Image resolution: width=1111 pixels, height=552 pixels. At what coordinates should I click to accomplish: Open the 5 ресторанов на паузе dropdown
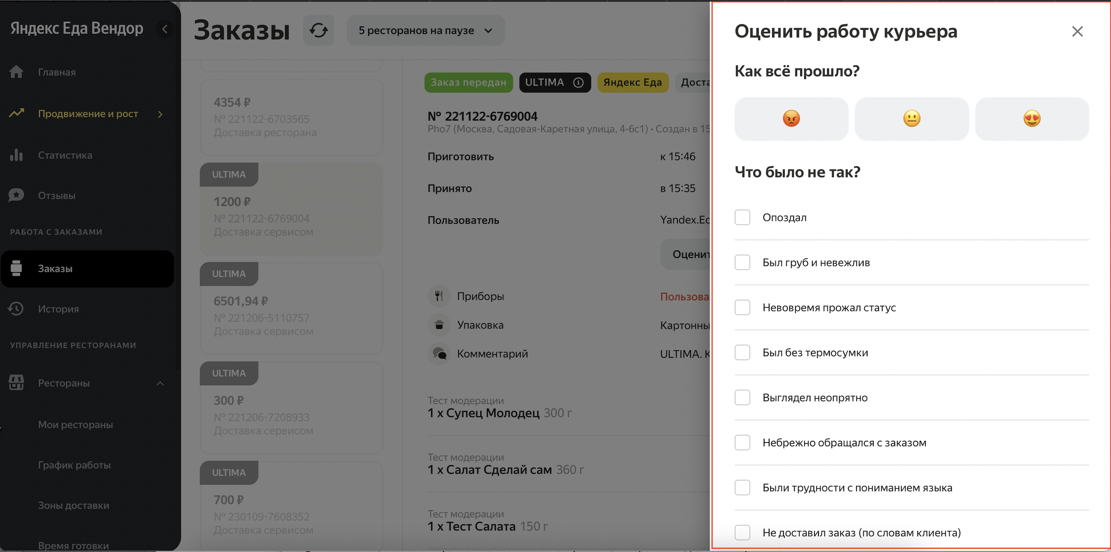point(425,30)
